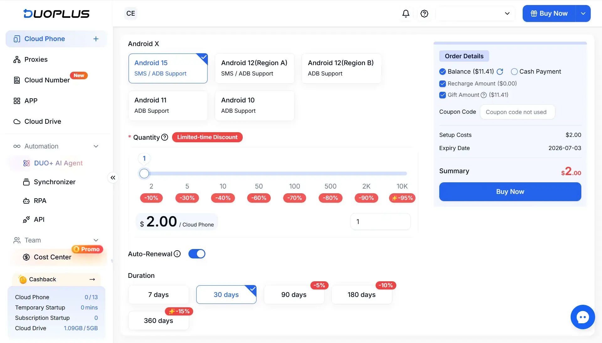Select Android 12(Region B) option
This screenshot has width=602, height=343.
[x=341, y=68]
